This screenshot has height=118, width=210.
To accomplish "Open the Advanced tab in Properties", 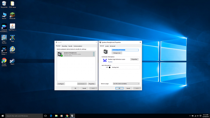I will click(113, 46).
